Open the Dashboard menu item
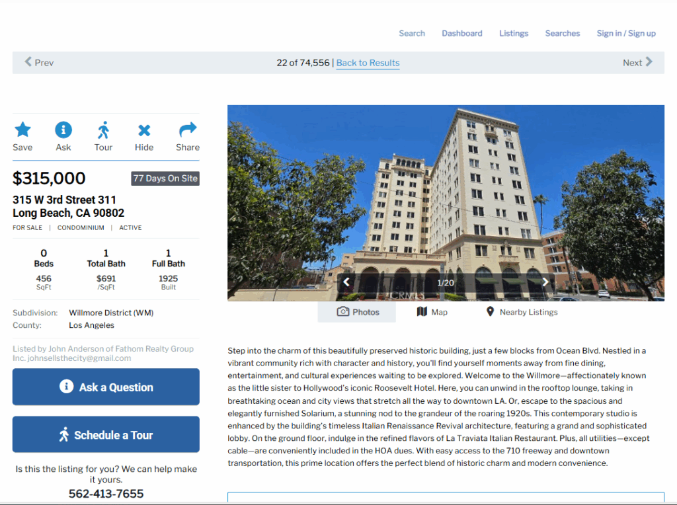 pos(462,33)
